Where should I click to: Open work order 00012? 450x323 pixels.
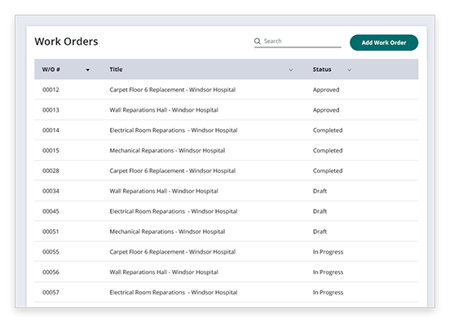tap(226, 90)
